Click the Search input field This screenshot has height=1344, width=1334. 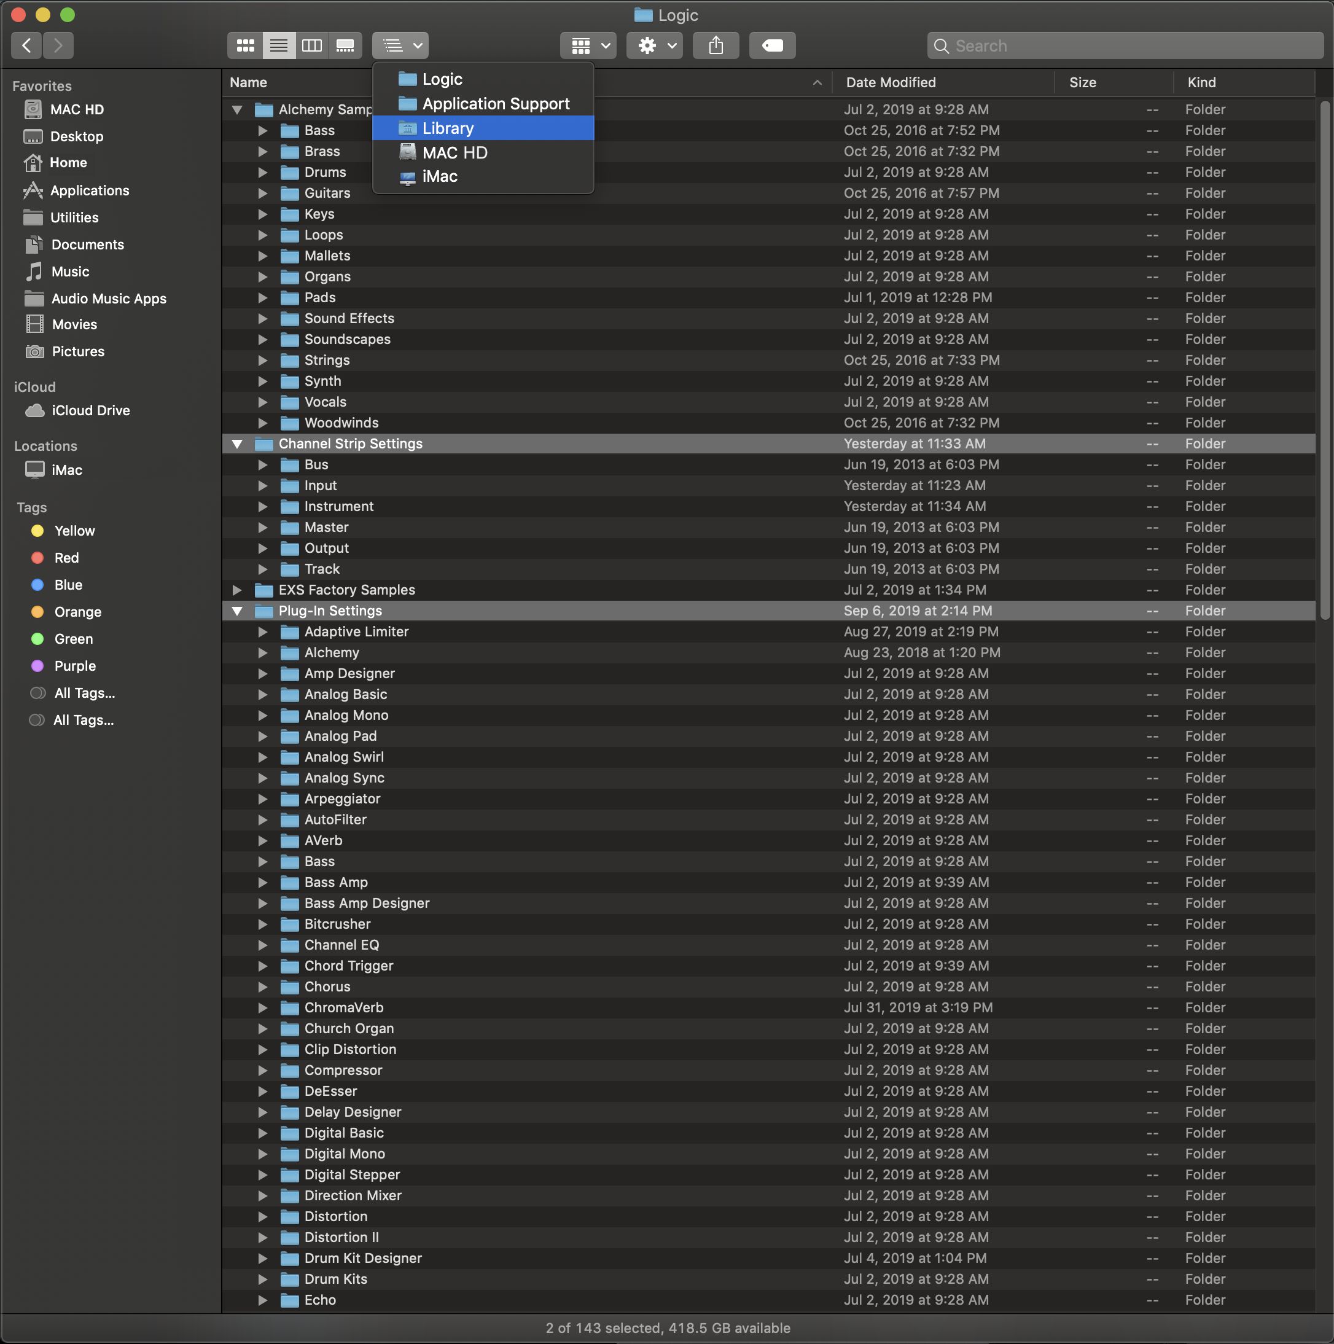(x=1120, y=44)
